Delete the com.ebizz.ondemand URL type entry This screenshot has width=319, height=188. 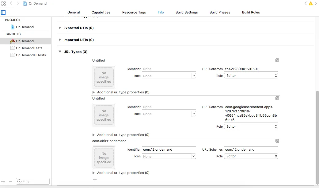tap(277, 141)
